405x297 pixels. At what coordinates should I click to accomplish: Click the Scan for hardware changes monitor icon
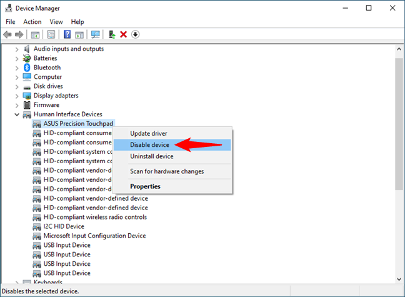click(95, 34)
